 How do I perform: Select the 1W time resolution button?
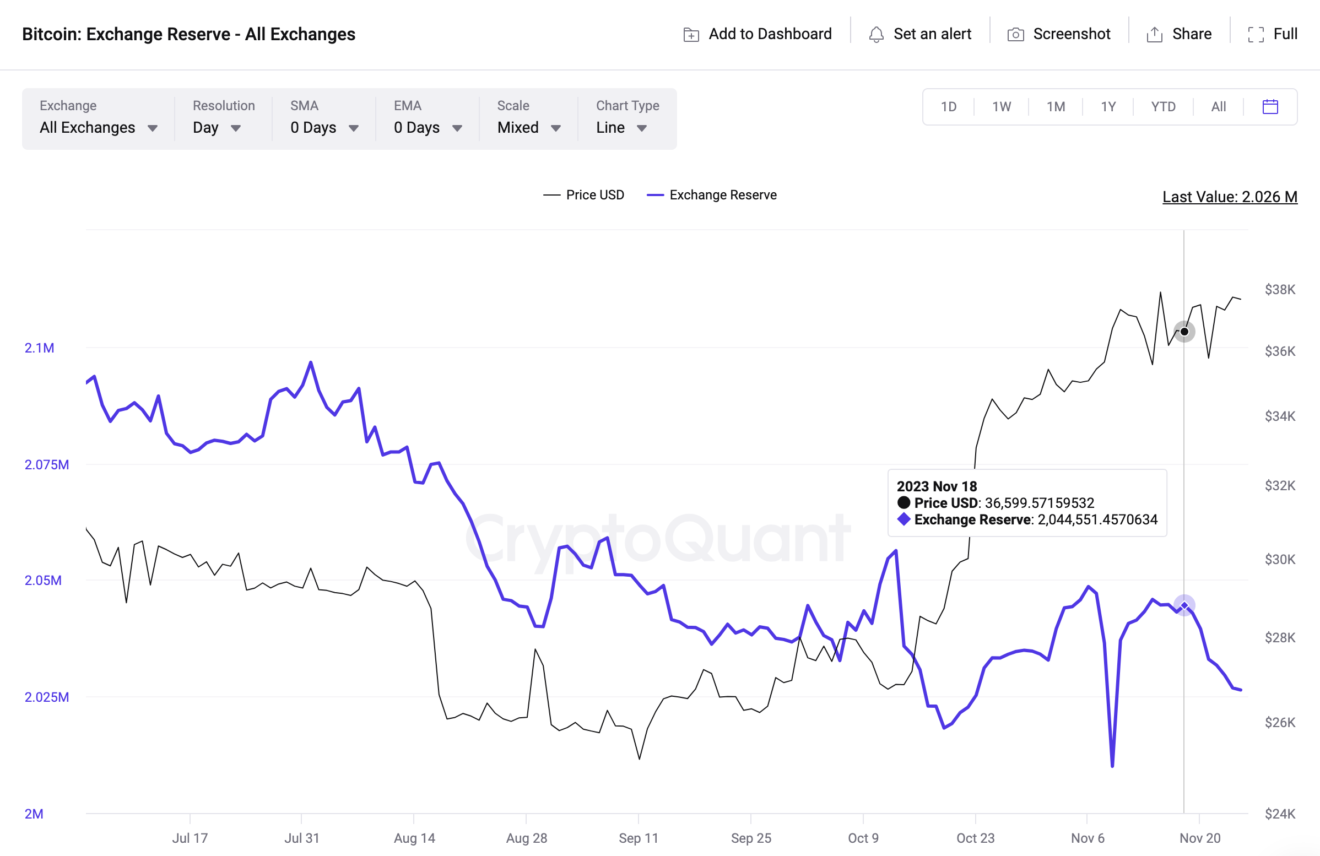(x=1002, y=107)
